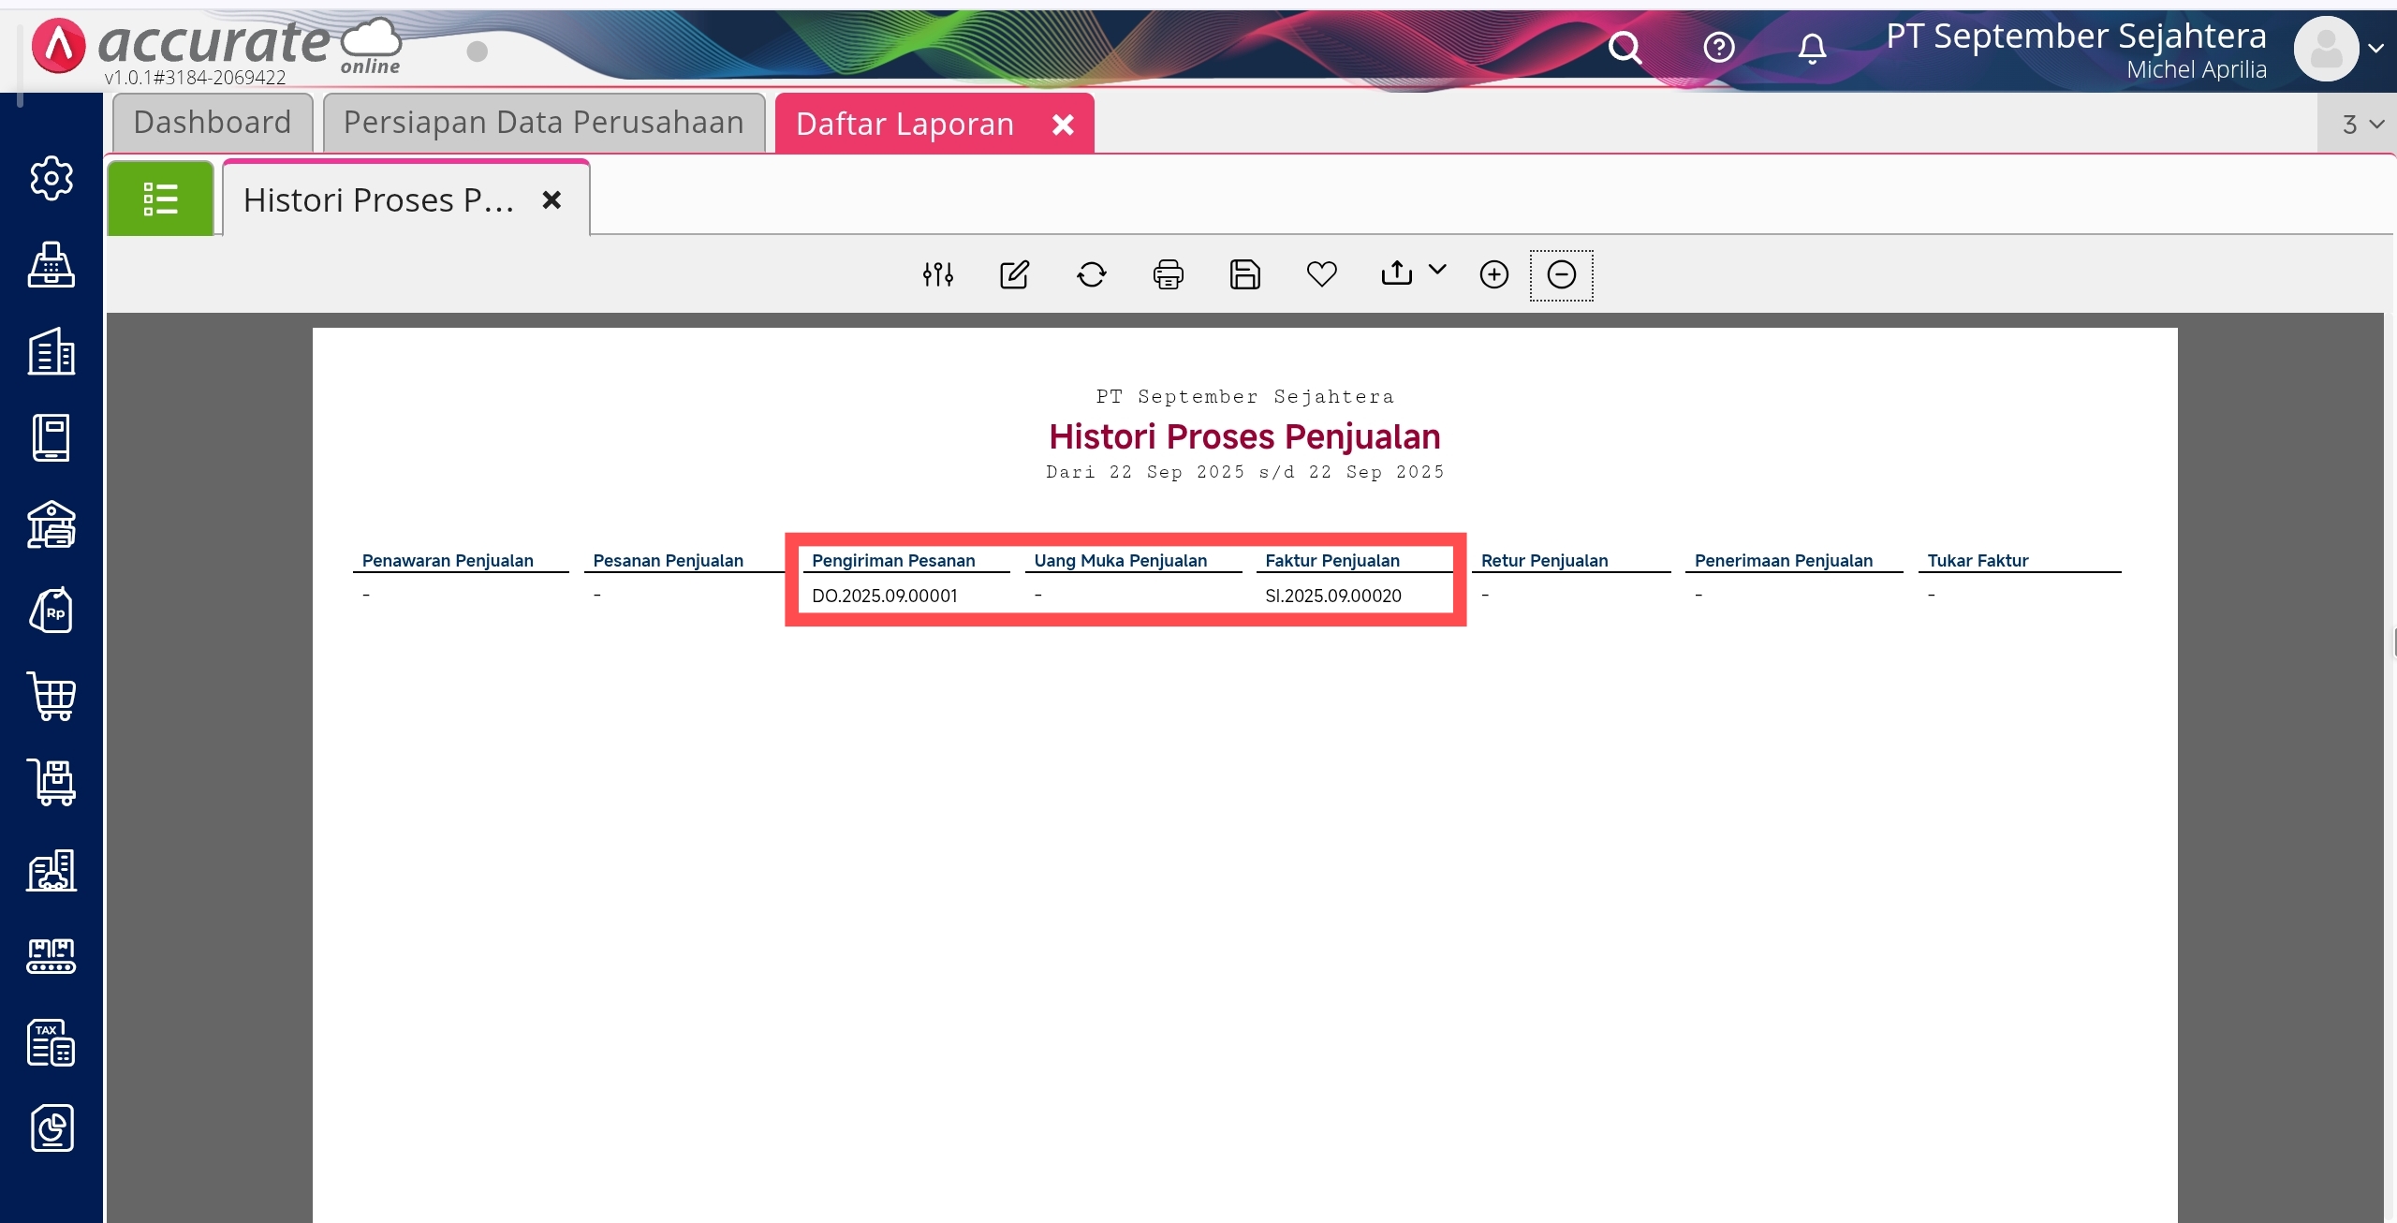2397x1223 pixels.
Task: Click the search magnifier icon in header
Action: pos(1625,47)
